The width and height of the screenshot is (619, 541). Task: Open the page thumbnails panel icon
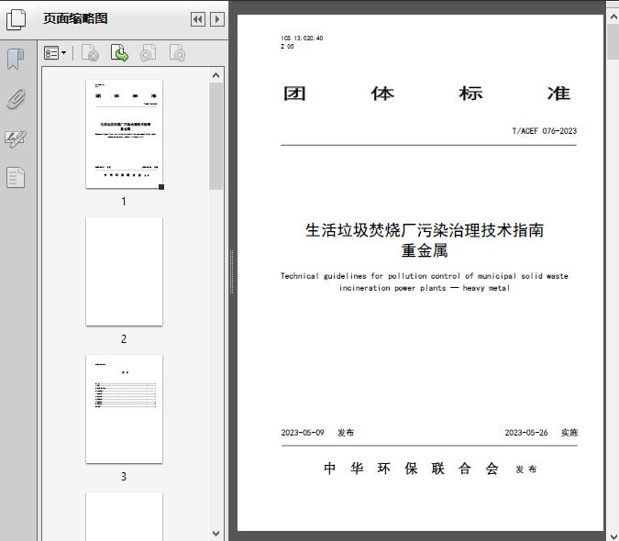tap(16, 19)
